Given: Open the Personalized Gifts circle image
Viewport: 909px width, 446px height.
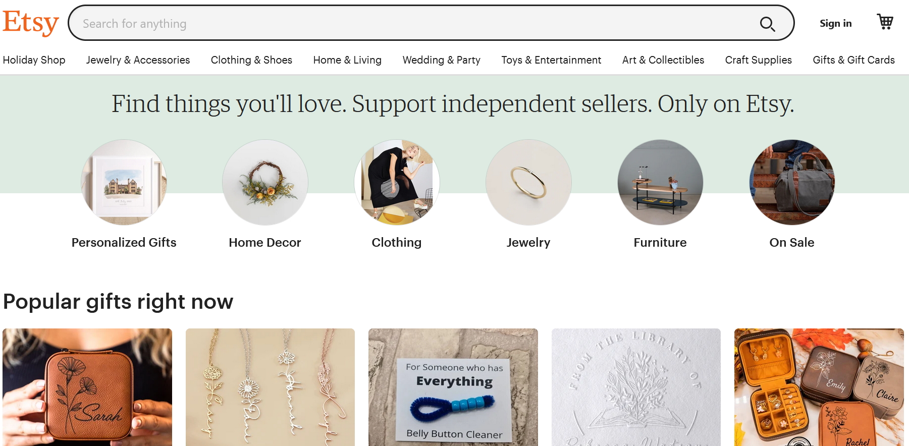Looking at the screenshot, I should point(124,182).
